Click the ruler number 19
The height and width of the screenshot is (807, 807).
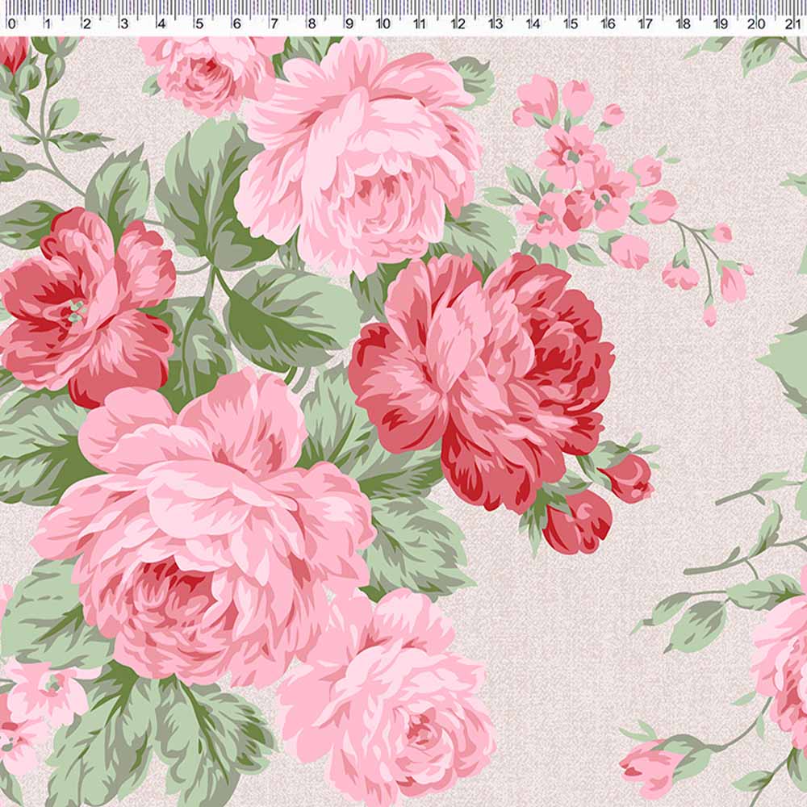721,23
